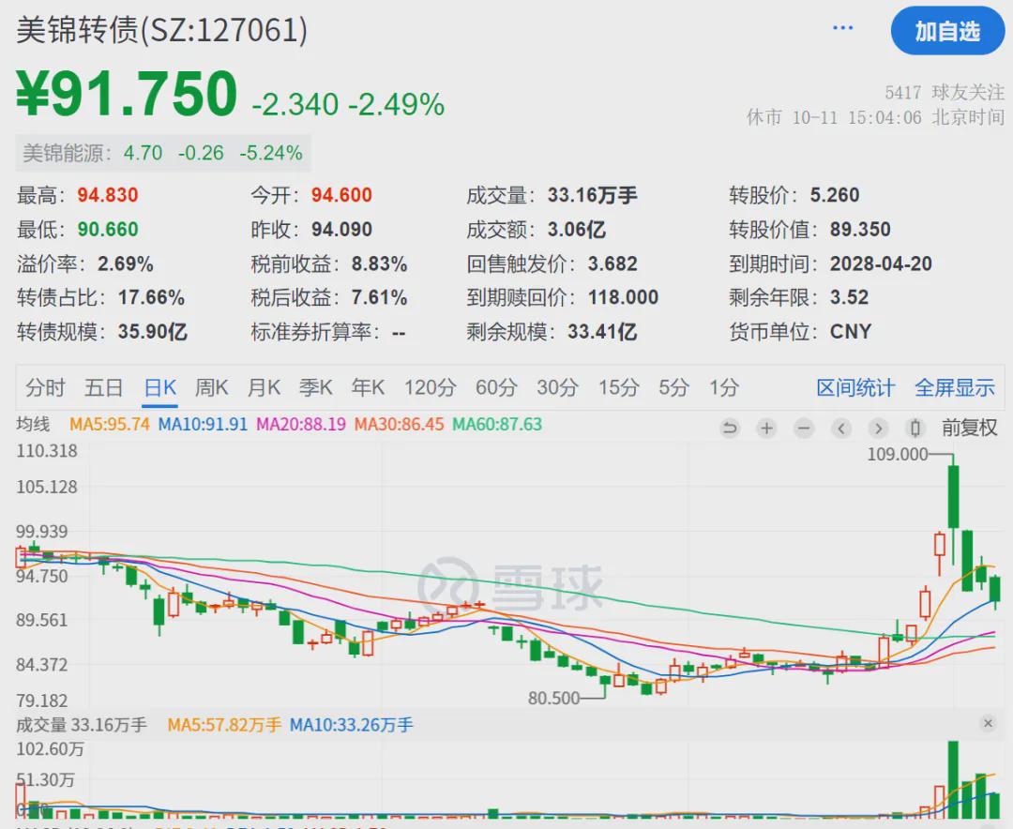Select the 日K daily candlestick tab
Image resolution: width=1013 pixels, height=829 pixels.
click(x=159, y=387)
